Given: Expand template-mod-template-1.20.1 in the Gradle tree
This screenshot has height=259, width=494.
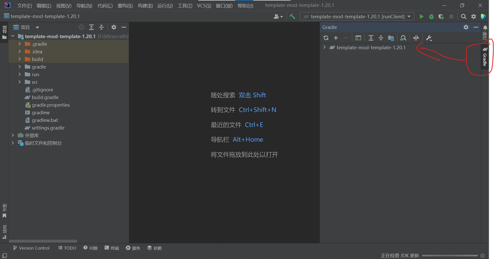Looking at the screenshot, I should [x=324, y=48].
